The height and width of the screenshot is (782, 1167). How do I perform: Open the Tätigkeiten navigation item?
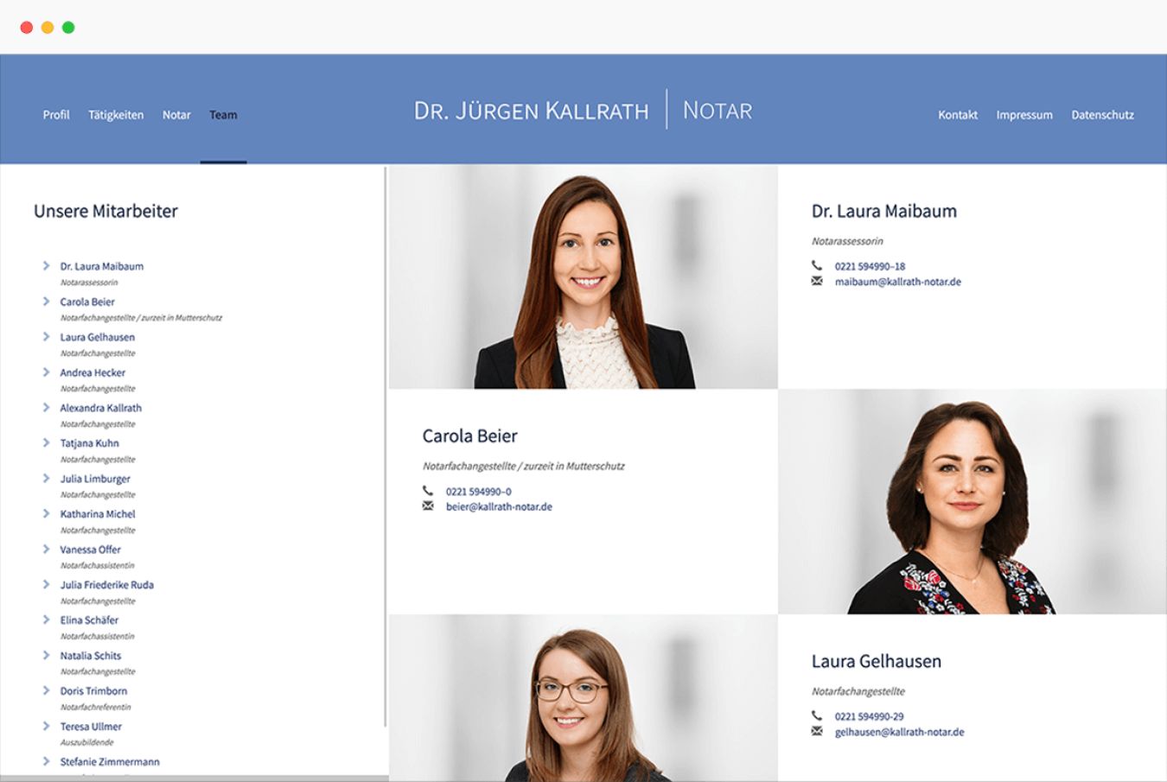click(x=116, y=115)
